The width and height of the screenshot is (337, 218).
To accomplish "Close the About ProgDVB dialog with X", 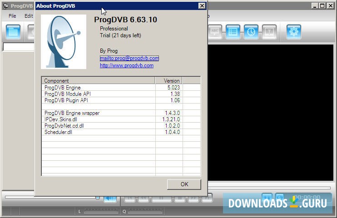I will coord(202,6).
